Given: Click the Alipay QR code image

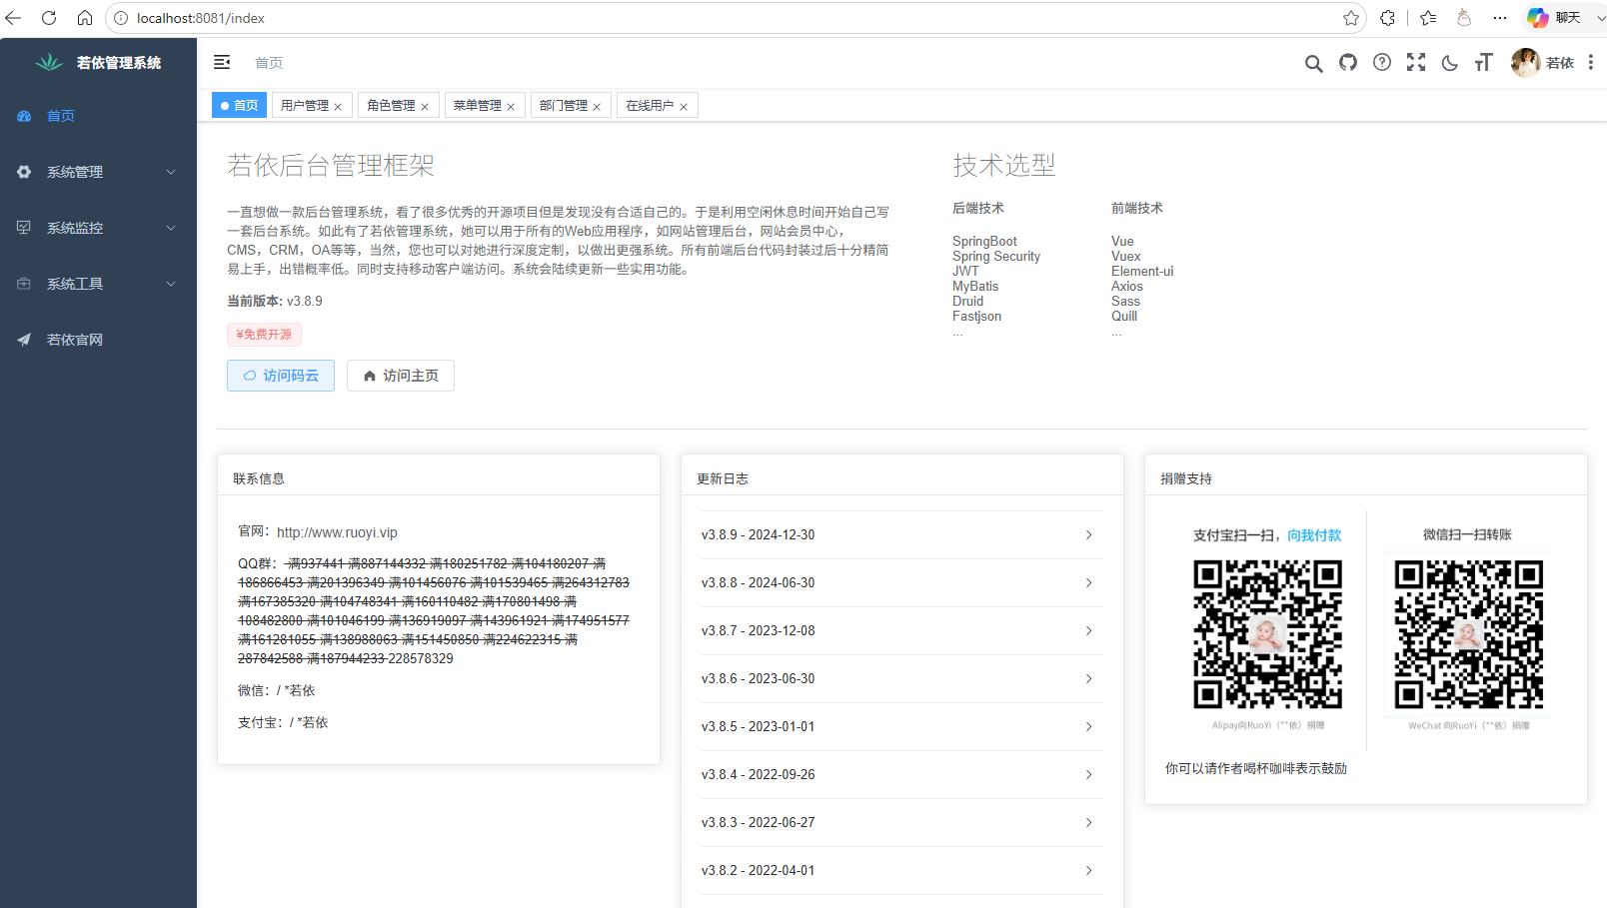Looking at the screenshot, I should (1267, 634).
